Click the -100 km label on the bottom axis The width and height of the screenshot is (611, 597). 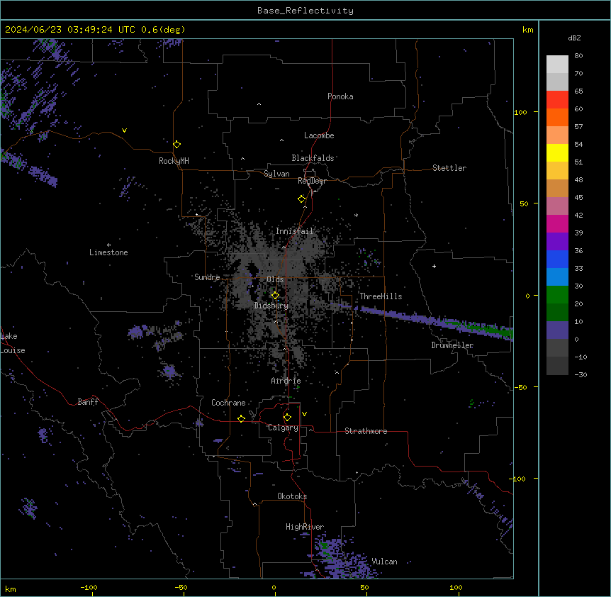[x=89, y=587]
